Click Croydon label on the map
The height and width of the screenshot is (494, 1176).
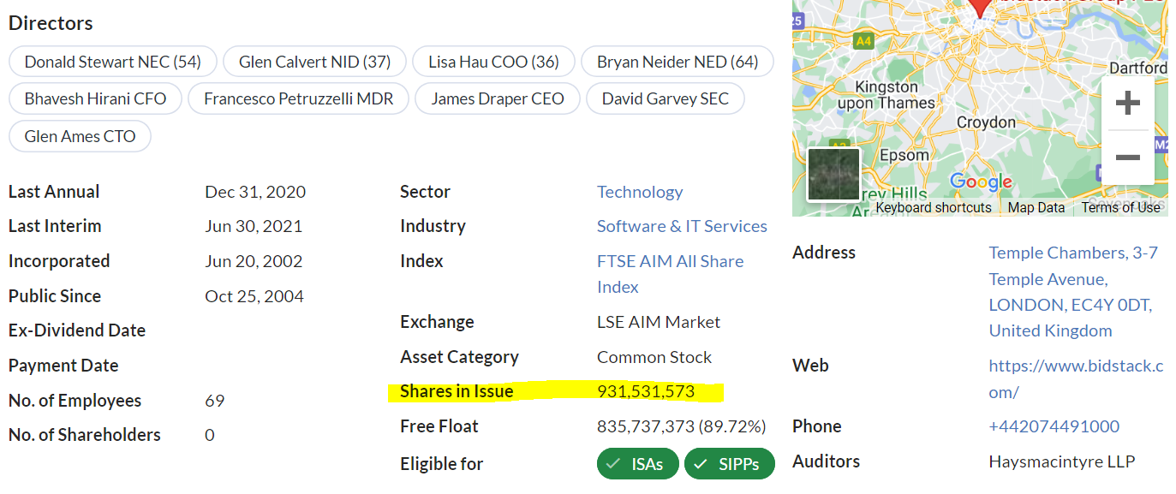[x=986, y=122]
